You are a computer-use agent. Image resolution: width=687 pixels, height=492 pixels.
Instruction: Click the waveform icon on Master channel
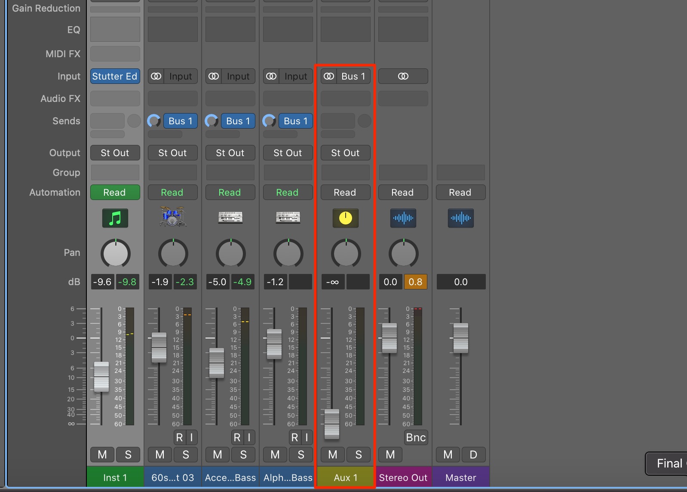pyautogui.click(x=461, y=218)
